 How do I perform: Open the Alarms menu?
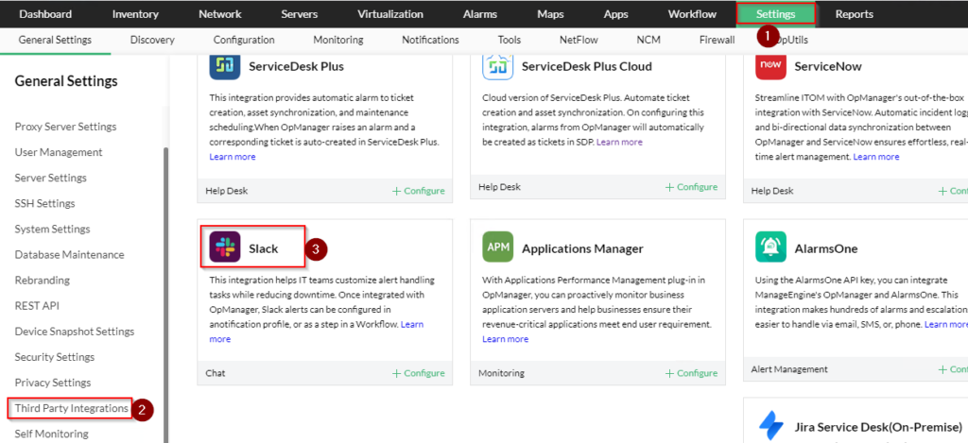(x=479, y=14)
